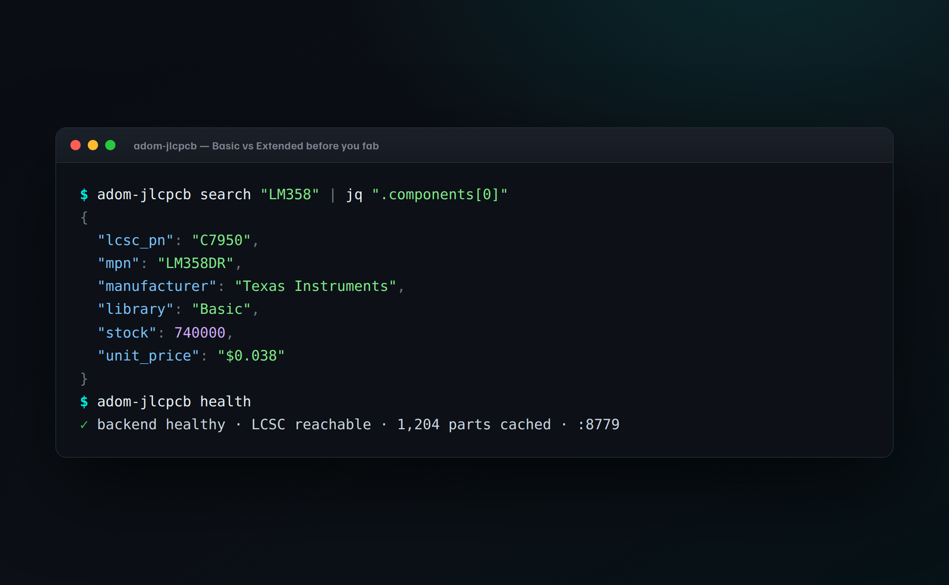Click the "Basic" library value
Image resolution: width=949 pixels, height=585 pixels.
tap(221, 309)
